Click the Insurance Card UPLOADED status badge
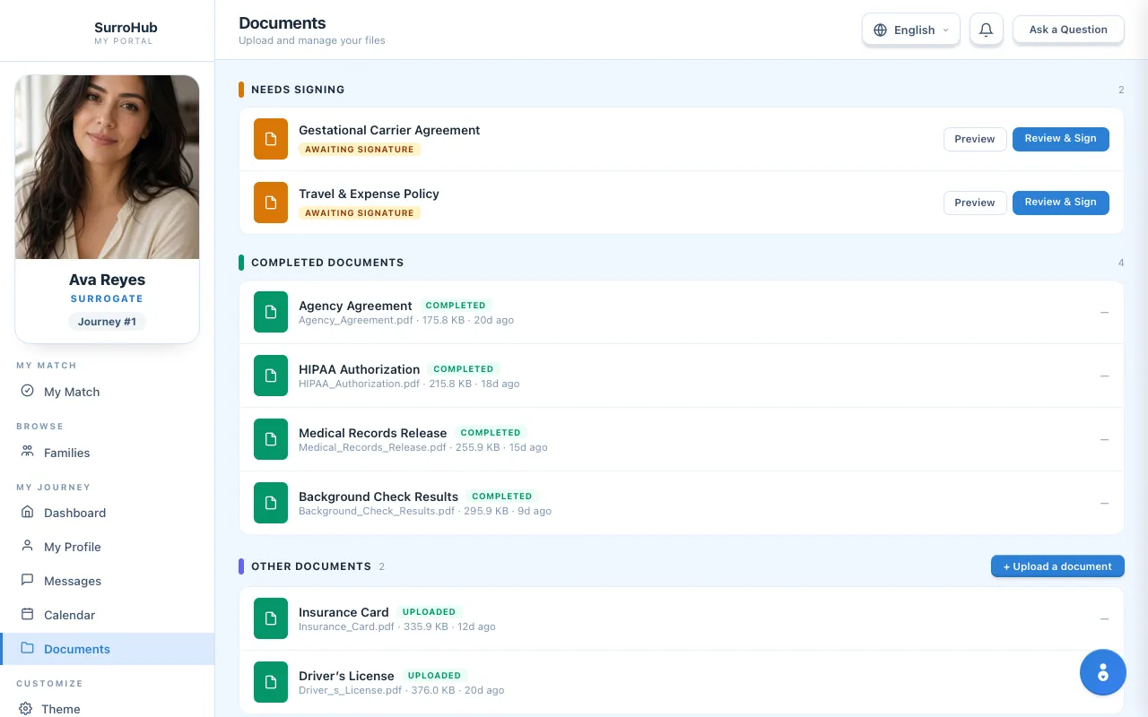1148x717 pixels. 430,612
